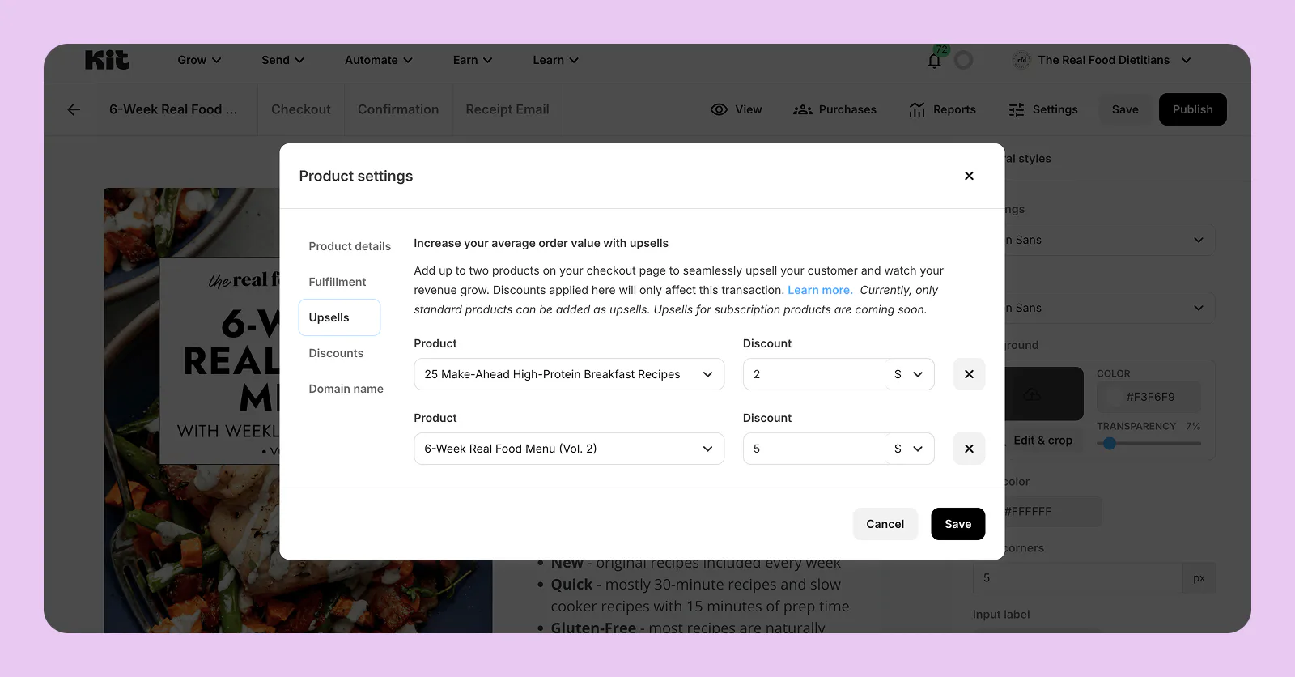Click Save in the Product settings dialog

957,524
